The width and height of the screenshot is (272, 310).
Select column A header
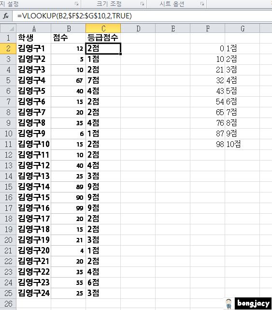34,29
